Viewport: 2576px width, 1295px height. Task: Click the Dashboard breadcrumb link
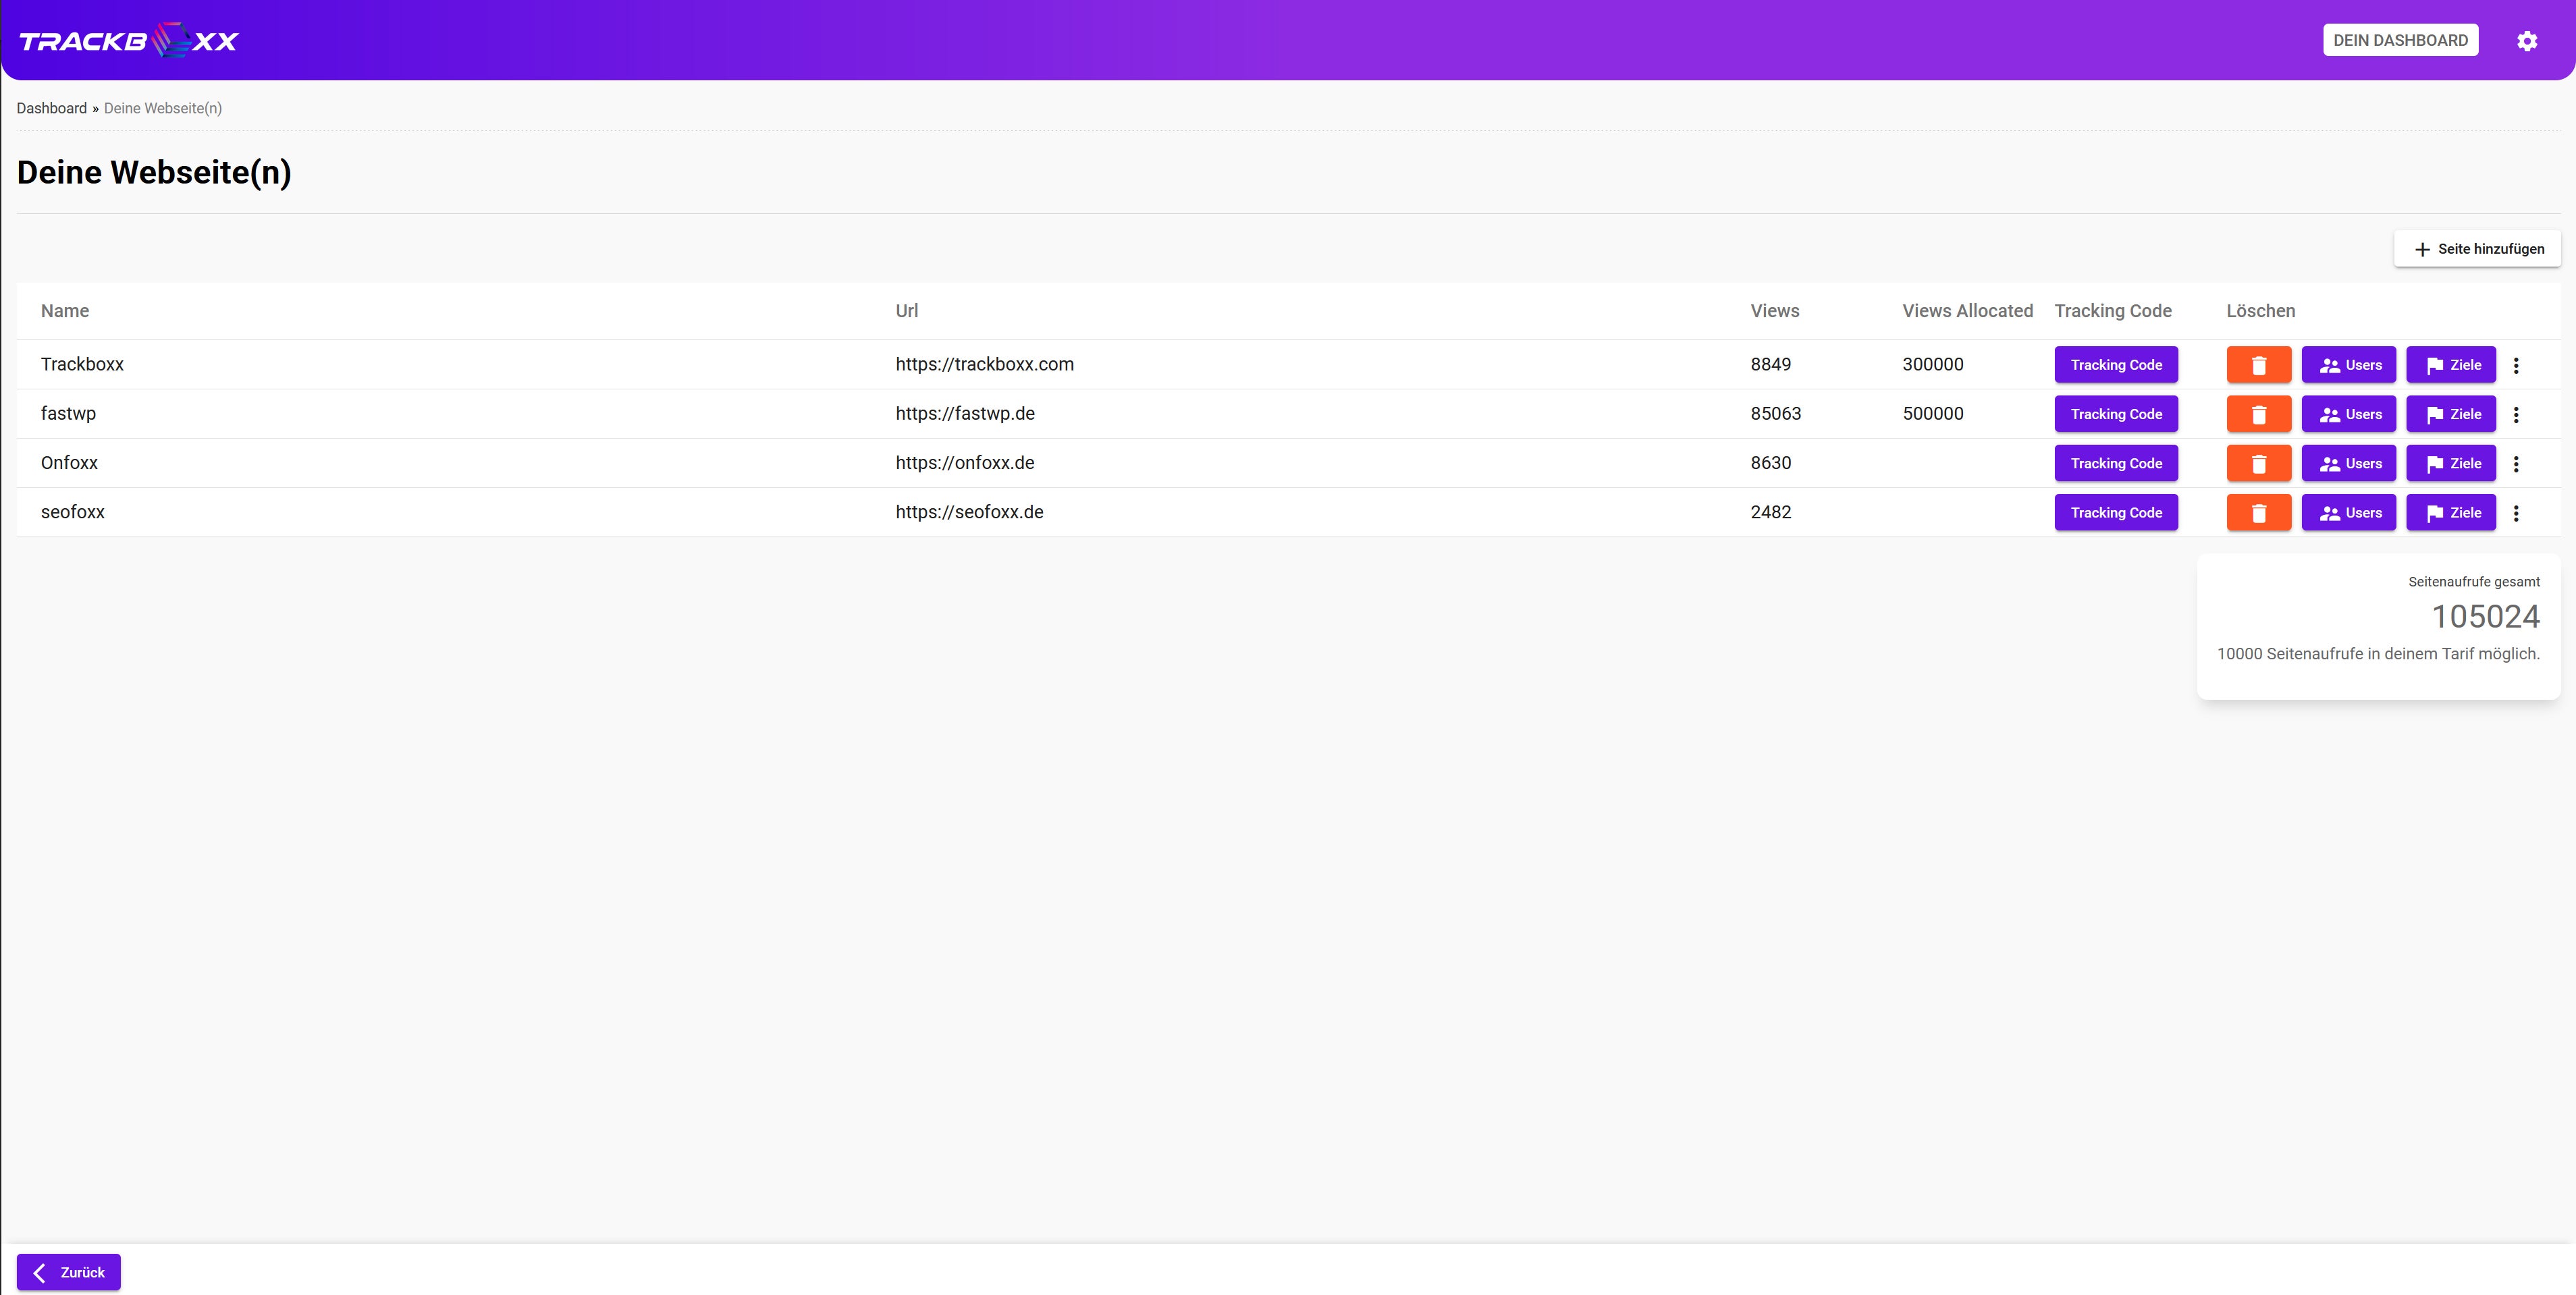tap(52, 108)
